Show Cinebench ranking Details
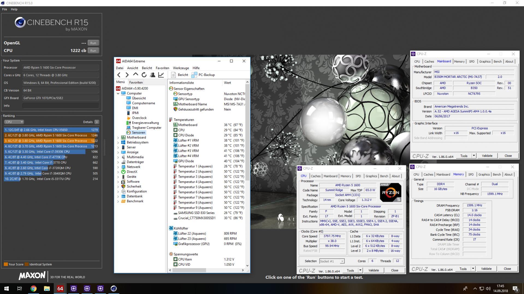This screenshot has height=294, width=524. (x=97, y=122)
